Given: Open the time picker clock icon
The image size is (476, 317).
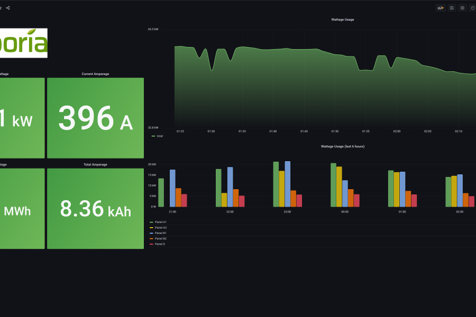Looking at the screenshot, I should pyautogui.click(x=473, y=8).
